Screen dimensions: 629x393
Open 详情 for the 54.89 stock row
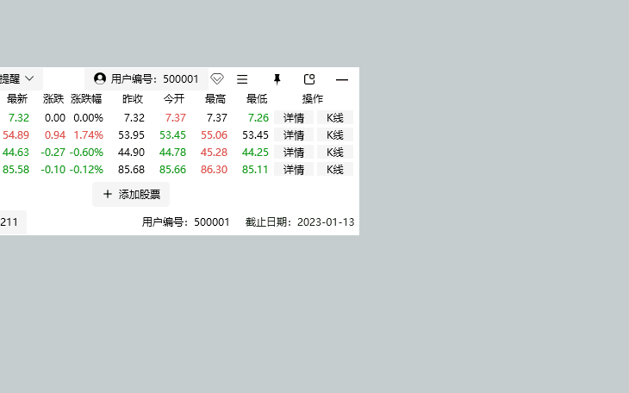294,135
